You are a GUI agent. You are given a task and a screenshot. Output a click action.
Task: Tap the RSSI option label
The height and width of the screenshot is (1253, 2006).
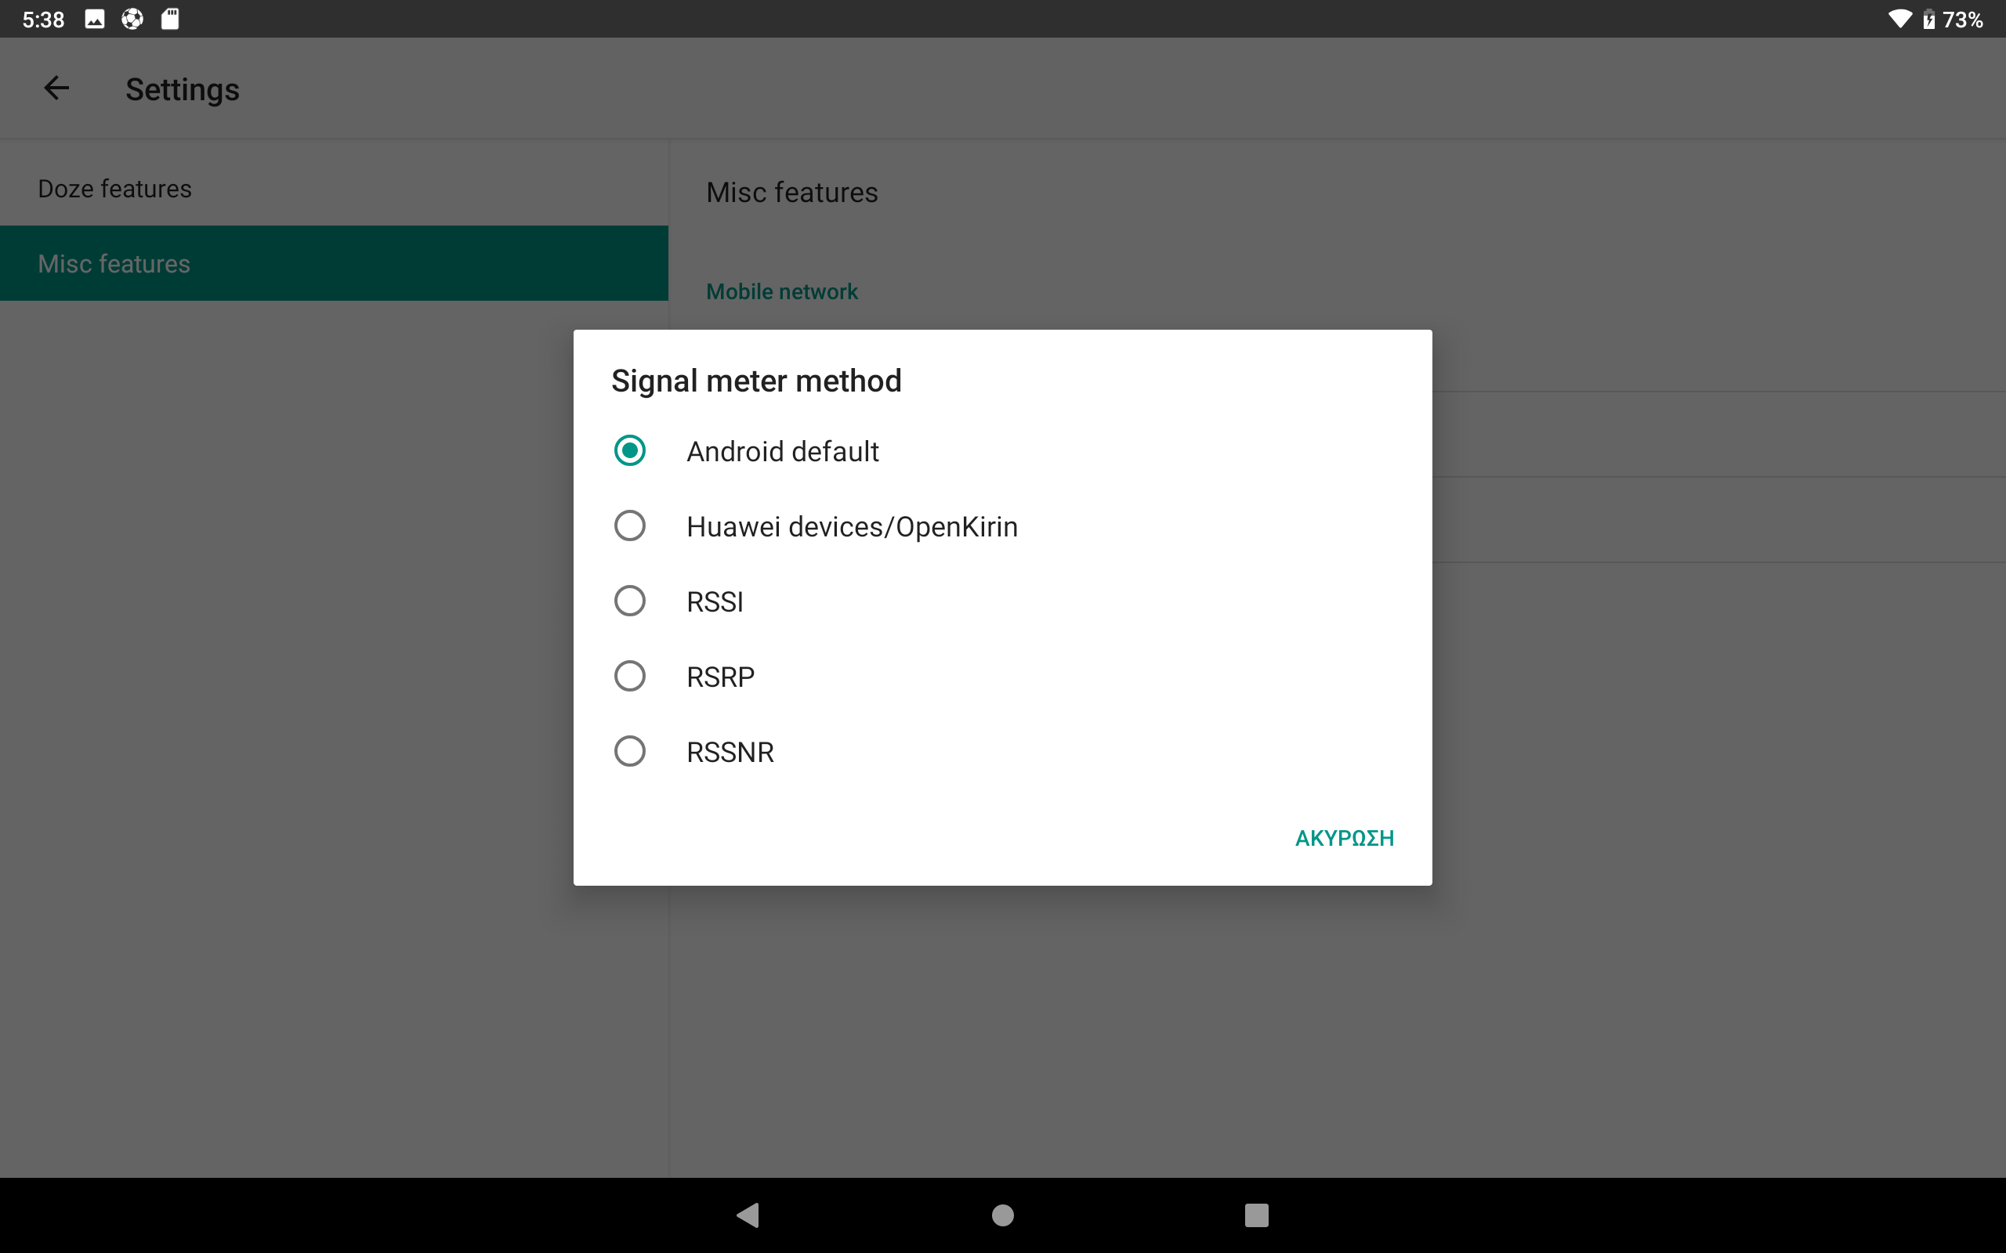click(715, 601)
